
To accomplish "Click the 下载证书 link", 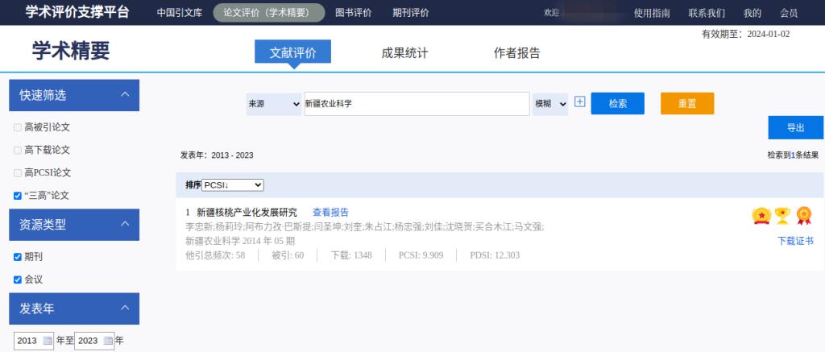I will (795, 241).
